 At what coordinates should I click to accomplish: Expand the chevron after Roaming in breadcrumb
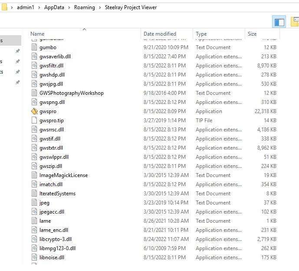[100, 7]
